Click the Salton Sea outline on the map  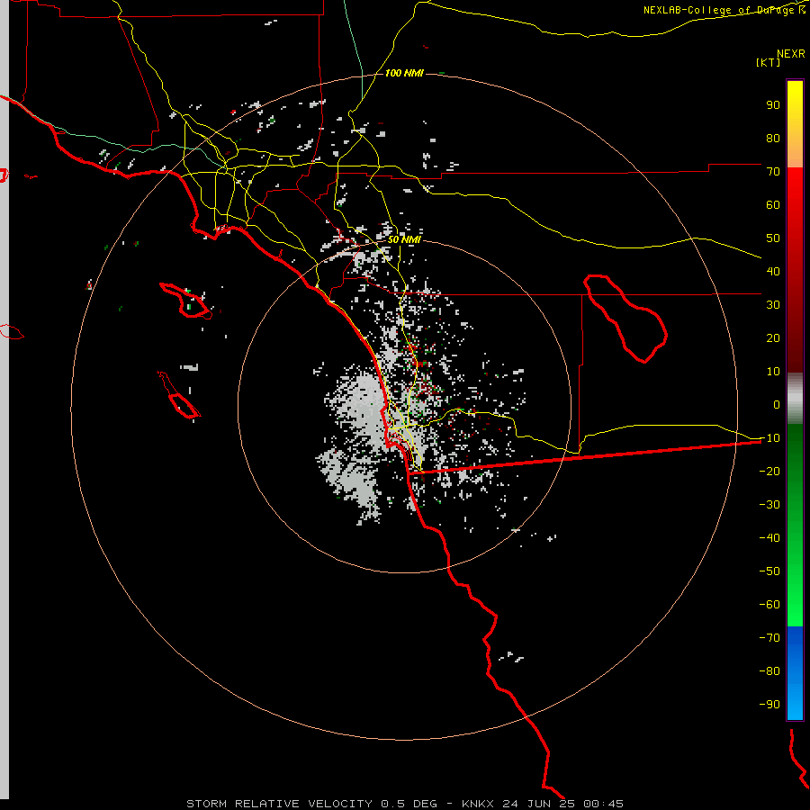click(625, 319)
